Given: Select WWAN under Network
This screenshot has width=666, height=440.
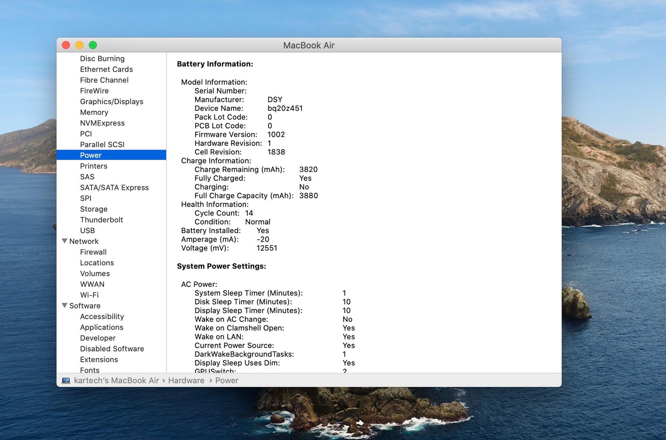Looking at the screenshot, I should coord(92,284).
